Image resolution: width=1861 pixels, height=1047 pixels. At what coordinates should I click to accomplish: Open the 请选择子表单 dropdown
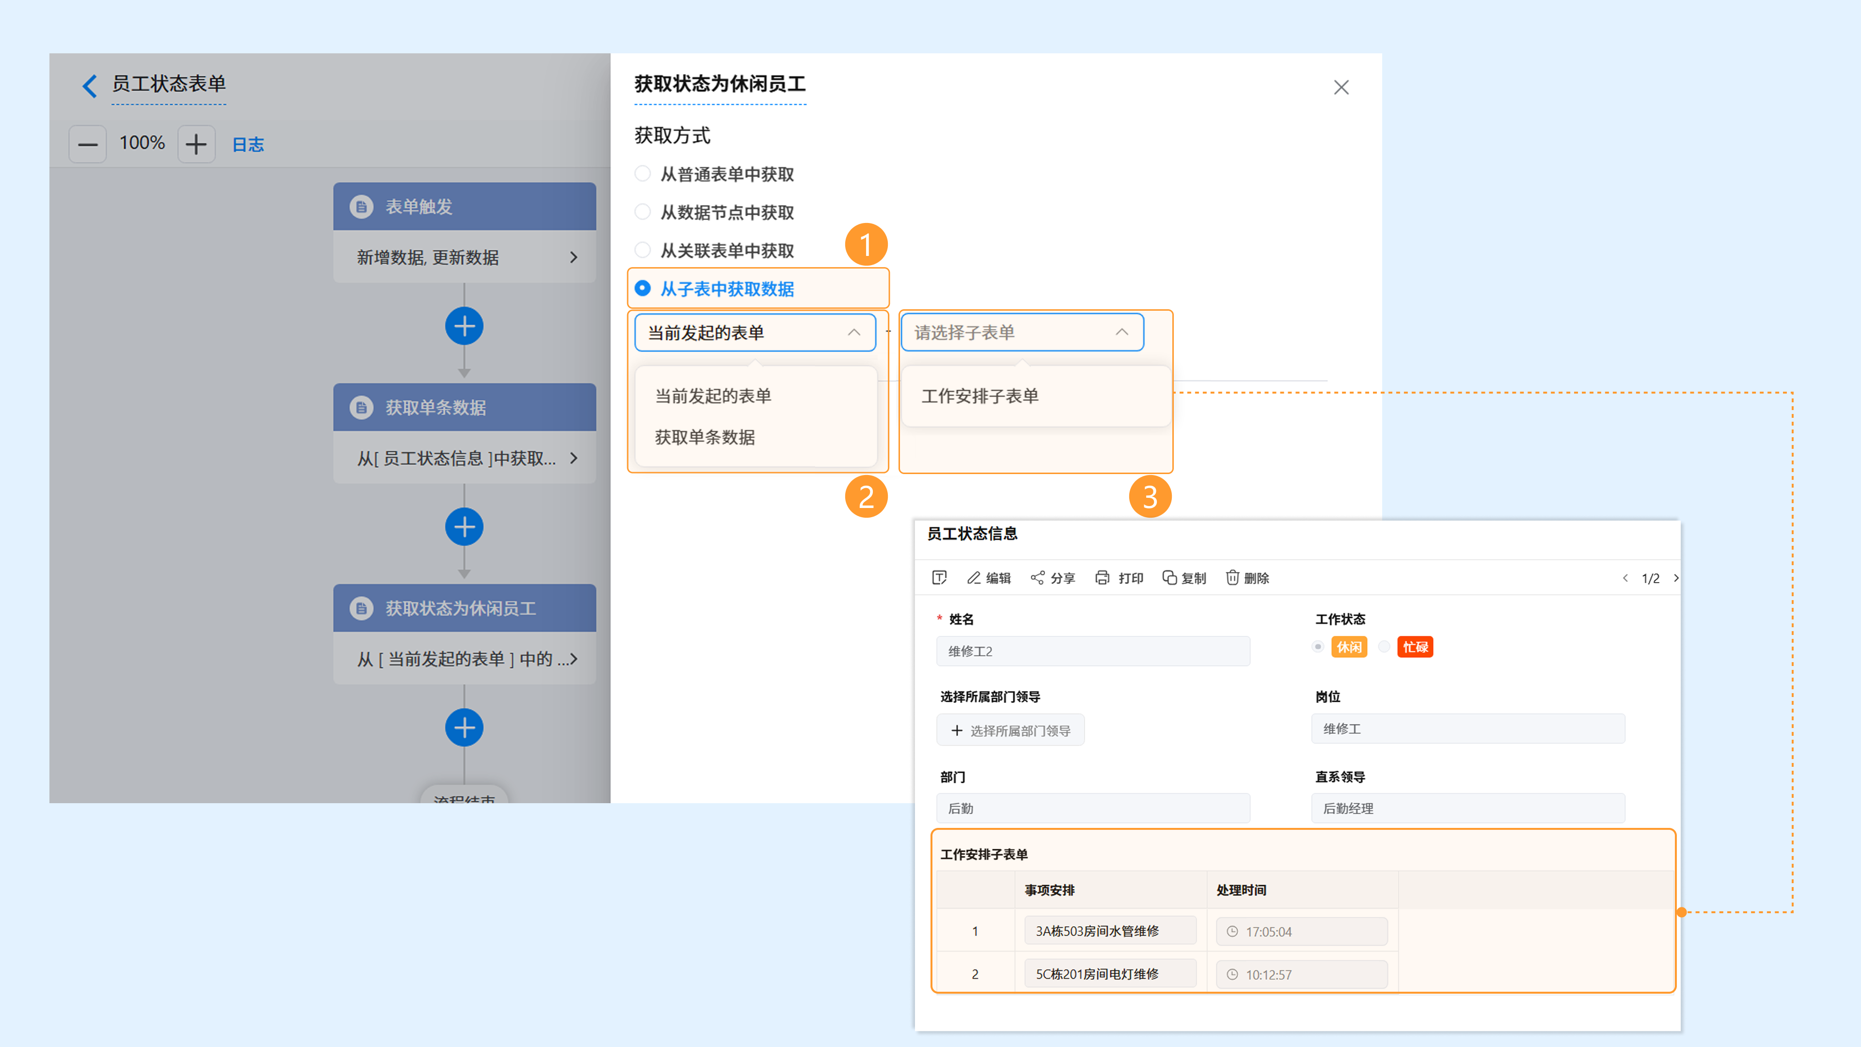click(x=1022, y=333)
